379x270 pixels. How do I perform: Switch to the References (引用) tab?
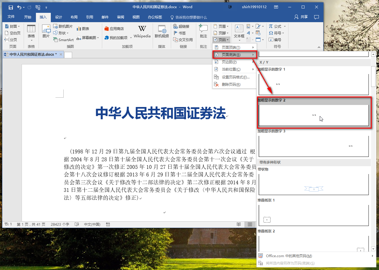90,17
